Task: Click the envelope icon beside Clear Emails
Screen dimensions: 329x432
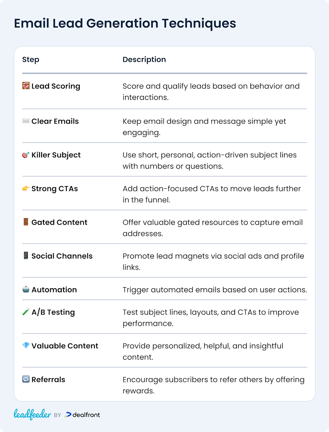Action: 26,121
